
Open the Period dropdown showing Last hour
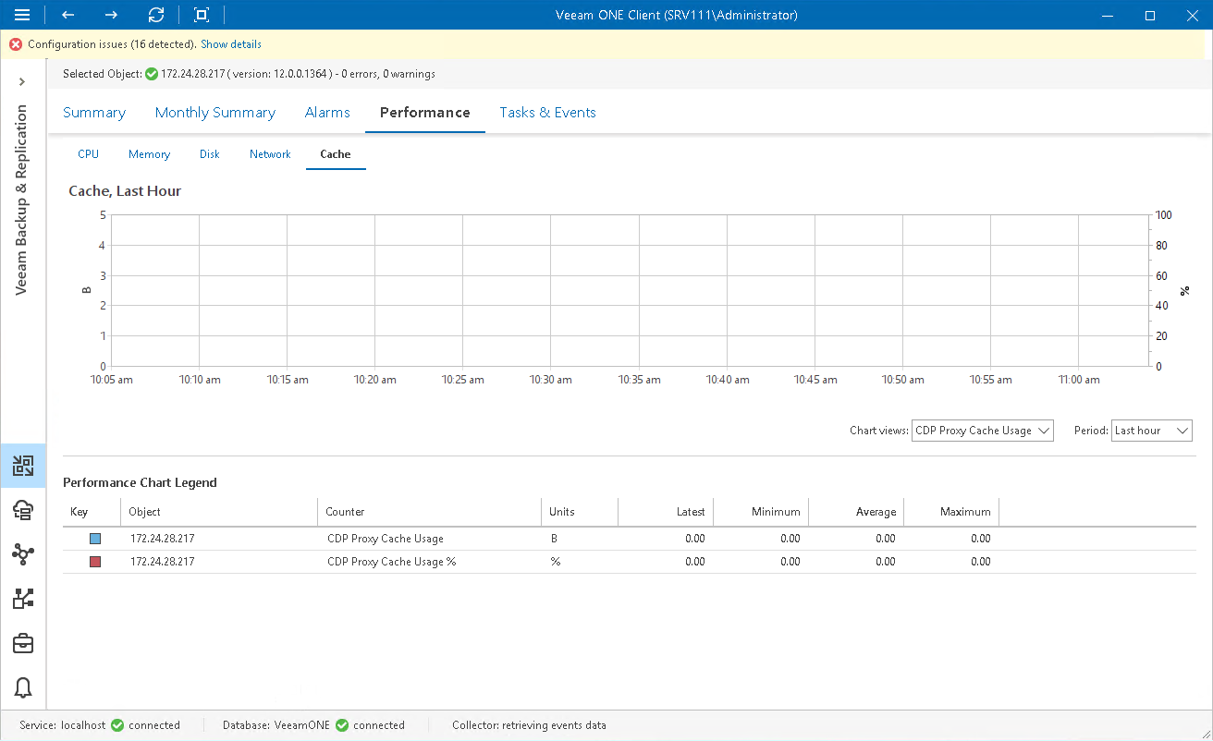[x=1152, y=431]
